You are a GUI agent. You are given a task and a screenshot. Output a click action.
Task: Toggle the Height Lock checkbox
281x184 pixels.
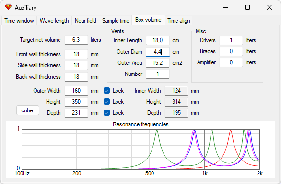click(106, 102)
